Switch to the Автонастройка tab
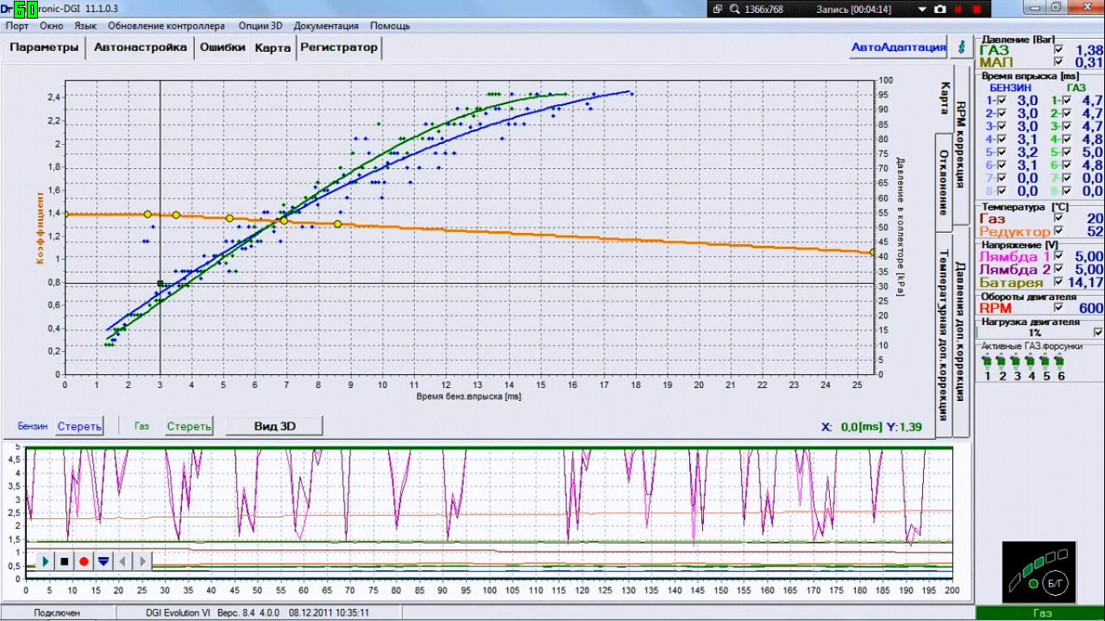The height and width of the screenshot is (621, 1105). (141, 48)
